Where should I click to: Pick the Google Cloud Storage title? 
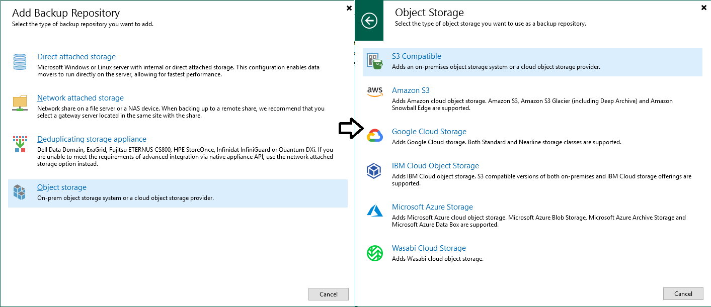point(429,132)
